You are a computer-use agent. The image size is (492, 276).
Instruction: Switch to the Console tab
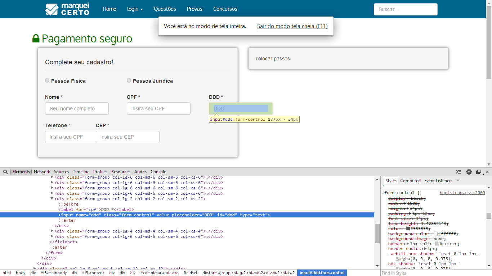158,172
